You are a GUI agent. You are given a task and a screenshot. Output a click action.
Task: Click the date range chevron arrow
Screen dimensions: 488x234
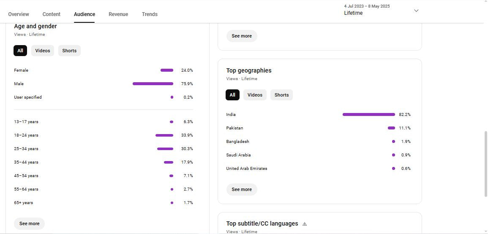[416, 11]
